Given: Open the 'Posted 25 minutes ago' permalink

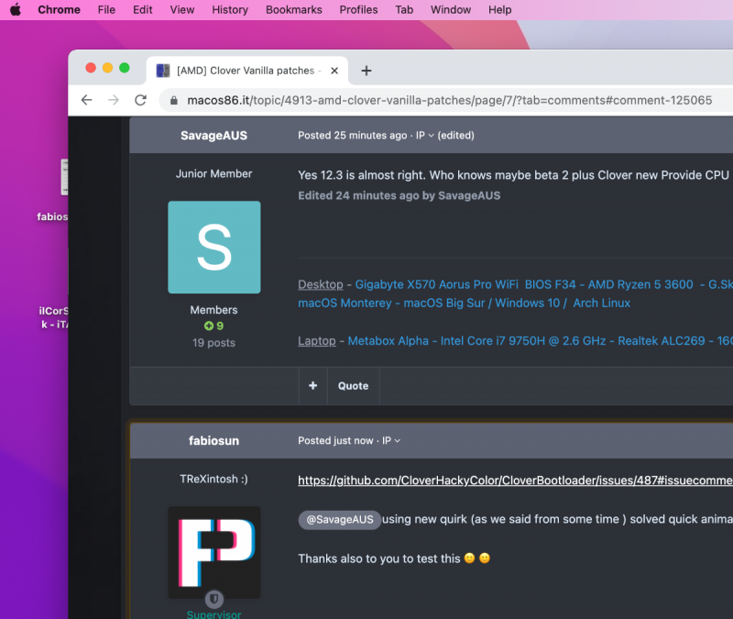Looking at the screenshot, I should 353,135.
